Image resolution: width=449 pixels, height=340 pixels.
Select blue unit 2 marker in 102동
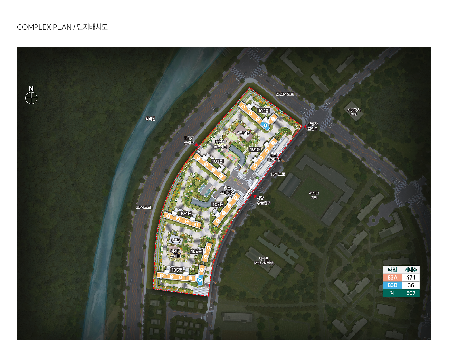tap(265, 125)
